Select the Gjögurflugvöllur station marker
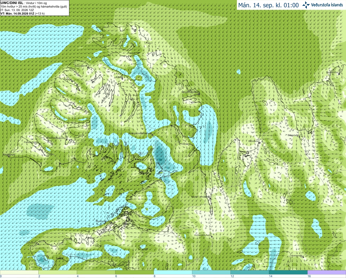 pos(199,94)
